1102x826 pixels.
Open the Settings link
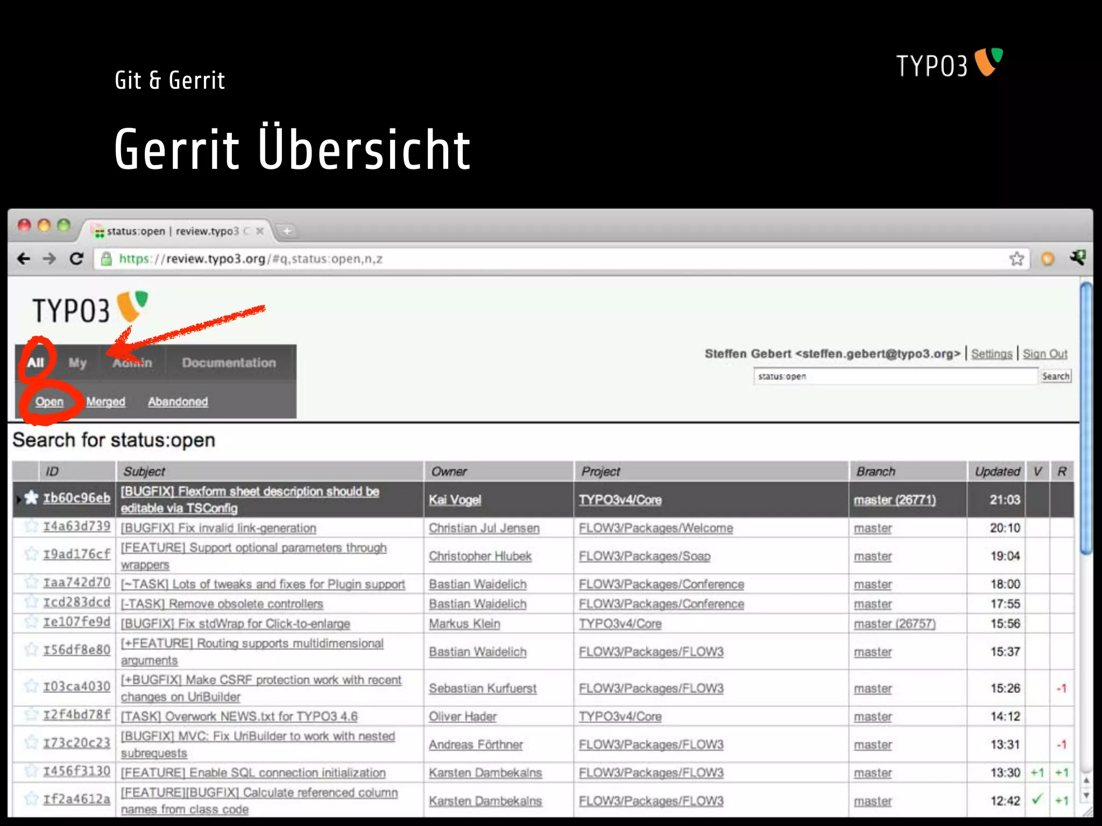[992, 354]
